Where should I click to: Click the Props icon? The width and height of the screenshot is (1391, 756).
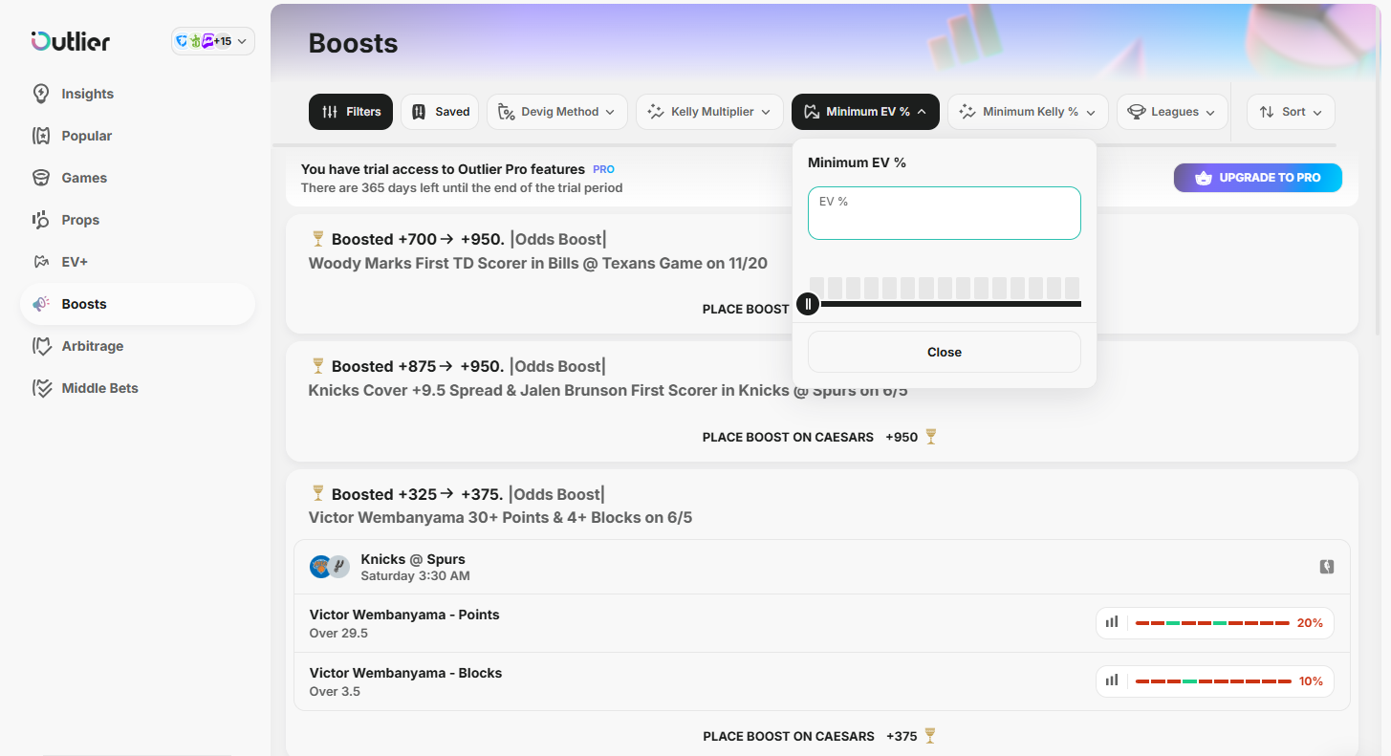tap(41, 220)
